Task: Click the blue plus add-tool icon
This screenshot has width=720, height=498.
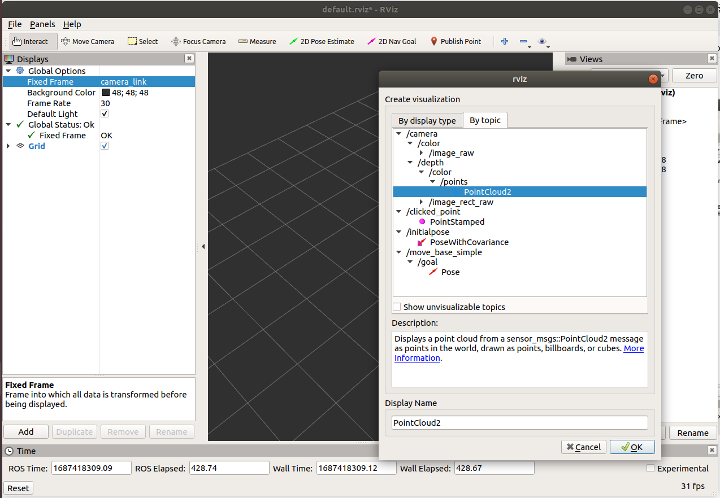Action: (x=505, y=41)
